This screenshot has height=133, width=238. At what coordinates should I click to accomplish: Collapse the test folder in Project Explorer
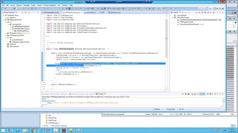coord(6,38)
